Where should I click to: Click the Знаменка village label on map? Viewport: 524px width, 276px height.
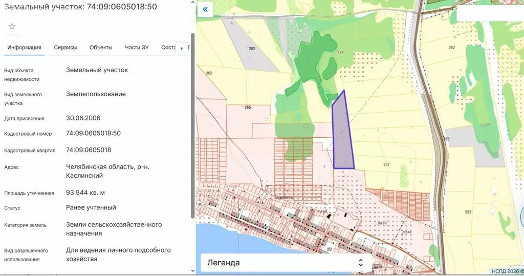coord(283,197)
